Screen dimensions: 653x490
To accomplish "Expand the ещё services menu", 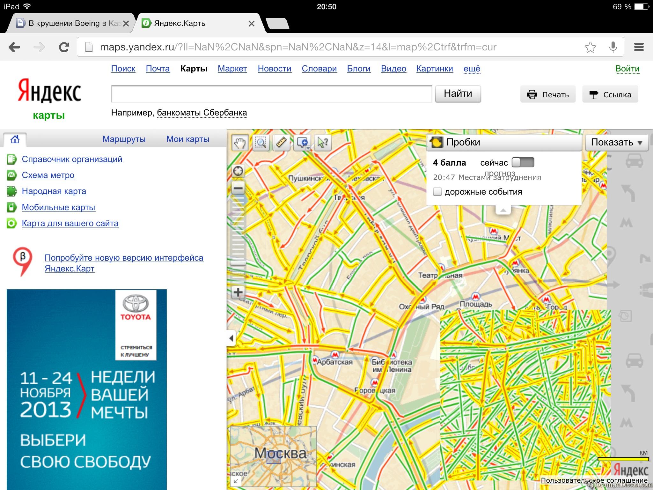I will pyautogui.click(x=472, y=69).
